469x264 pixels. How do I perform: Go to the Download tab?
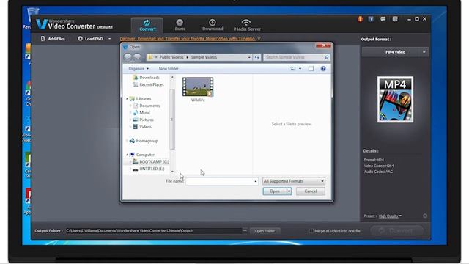pos(213,26)
